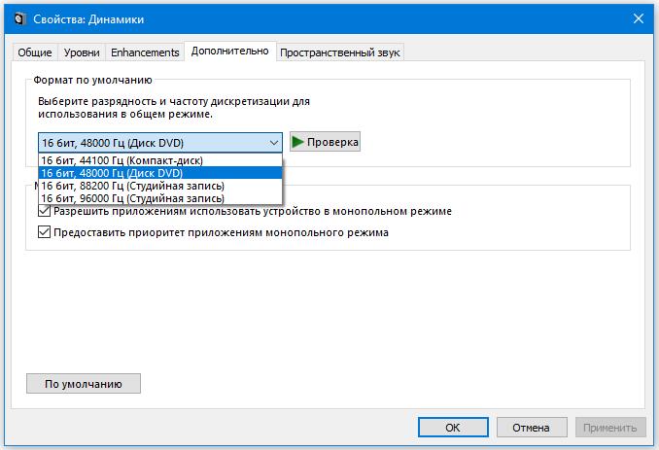Choose 16 бит, 88200 Гц option
This screenshot has height=450, width=659.
(x=133, y=185)
